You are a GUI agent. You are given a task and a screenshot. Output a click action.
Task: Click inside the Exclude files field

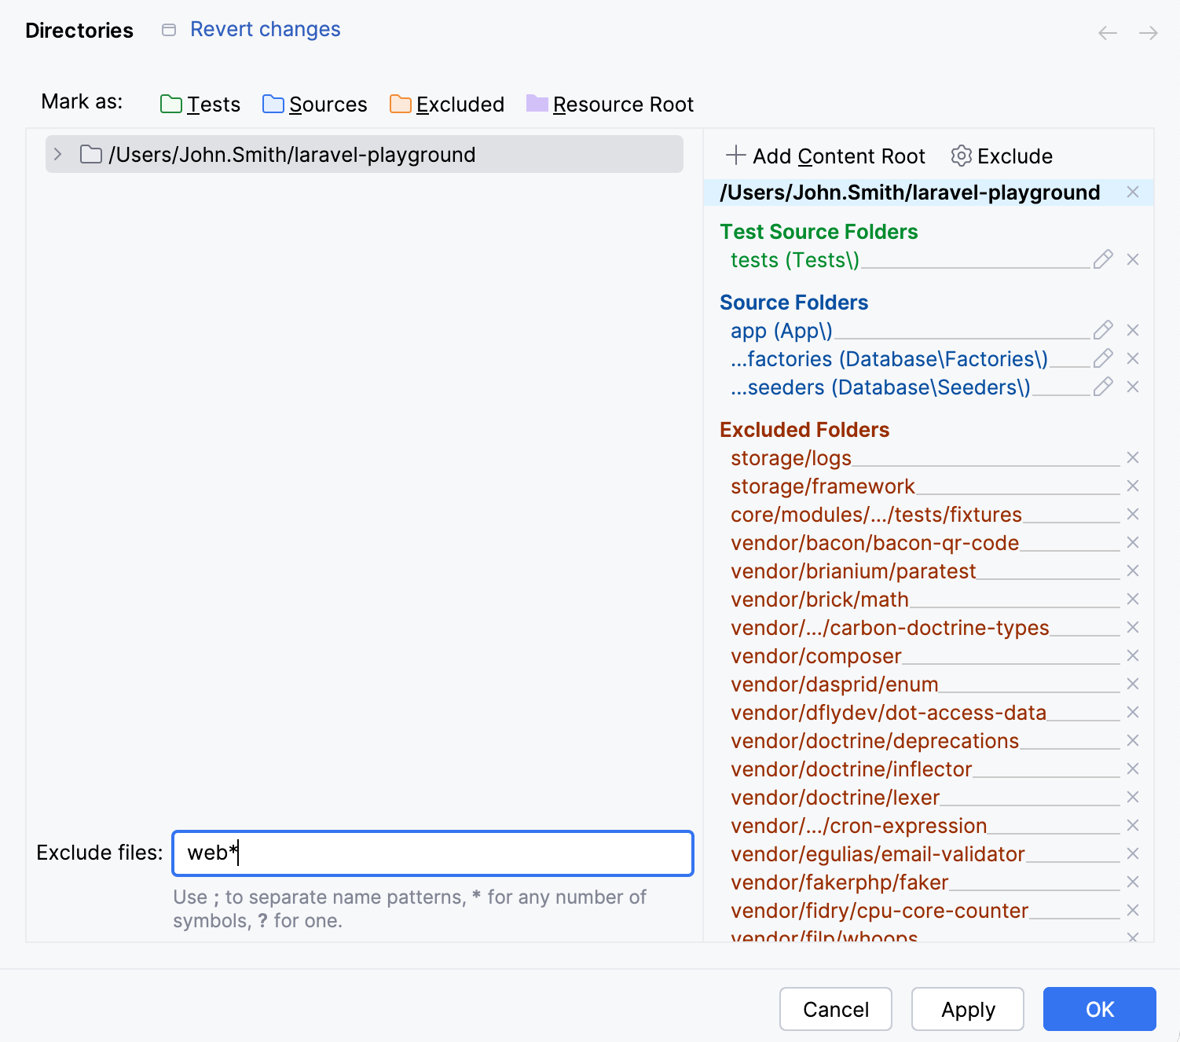tap(432, 853)
